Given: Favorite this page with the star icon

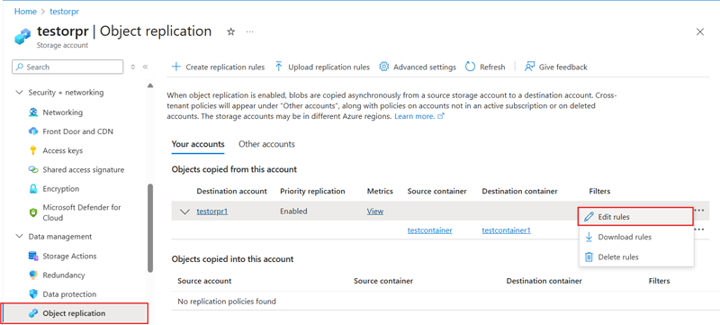Looking at the screenshot, I should (x=231, y=32).
